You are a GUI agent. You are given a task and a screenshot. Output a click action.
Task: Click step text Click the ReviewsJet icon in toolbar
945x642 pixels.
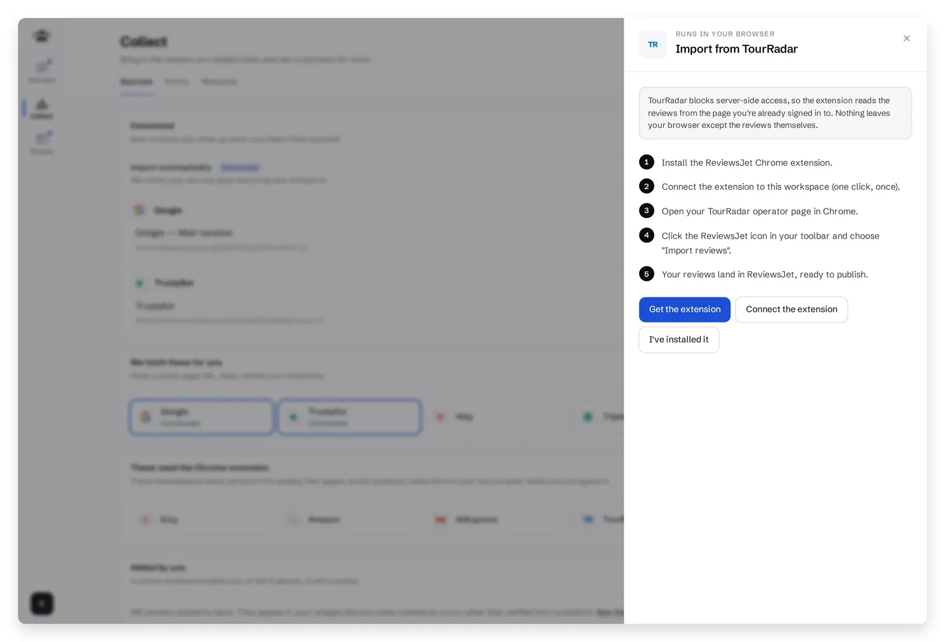770,243
